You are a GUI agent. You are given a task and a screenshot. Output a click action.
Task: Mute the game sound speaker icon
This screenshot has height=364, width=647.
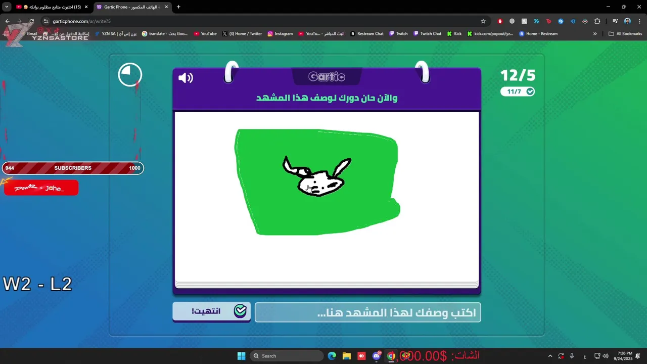pyautogui.click(x=186, y=78)
